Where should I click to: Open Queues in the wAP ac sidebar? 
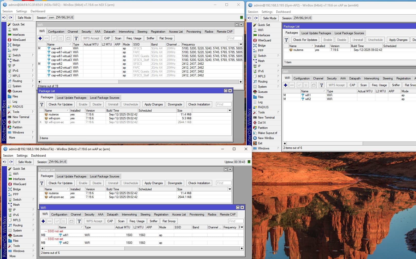tap(18, 236)
